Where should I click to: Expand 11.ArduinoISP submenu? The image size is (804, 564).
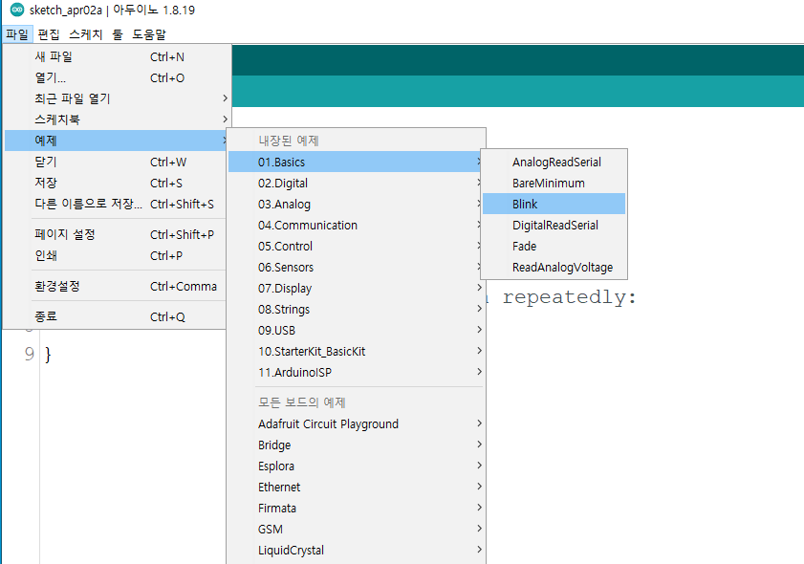click(x=356, y=372)
